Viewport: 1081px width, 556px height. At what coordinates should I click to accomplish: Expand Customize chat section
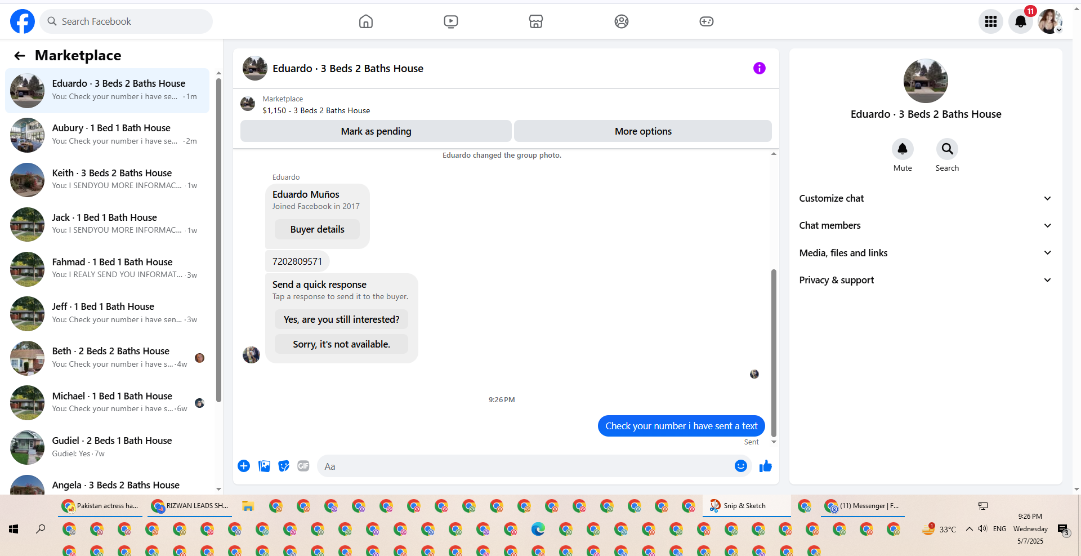point(926,198)
